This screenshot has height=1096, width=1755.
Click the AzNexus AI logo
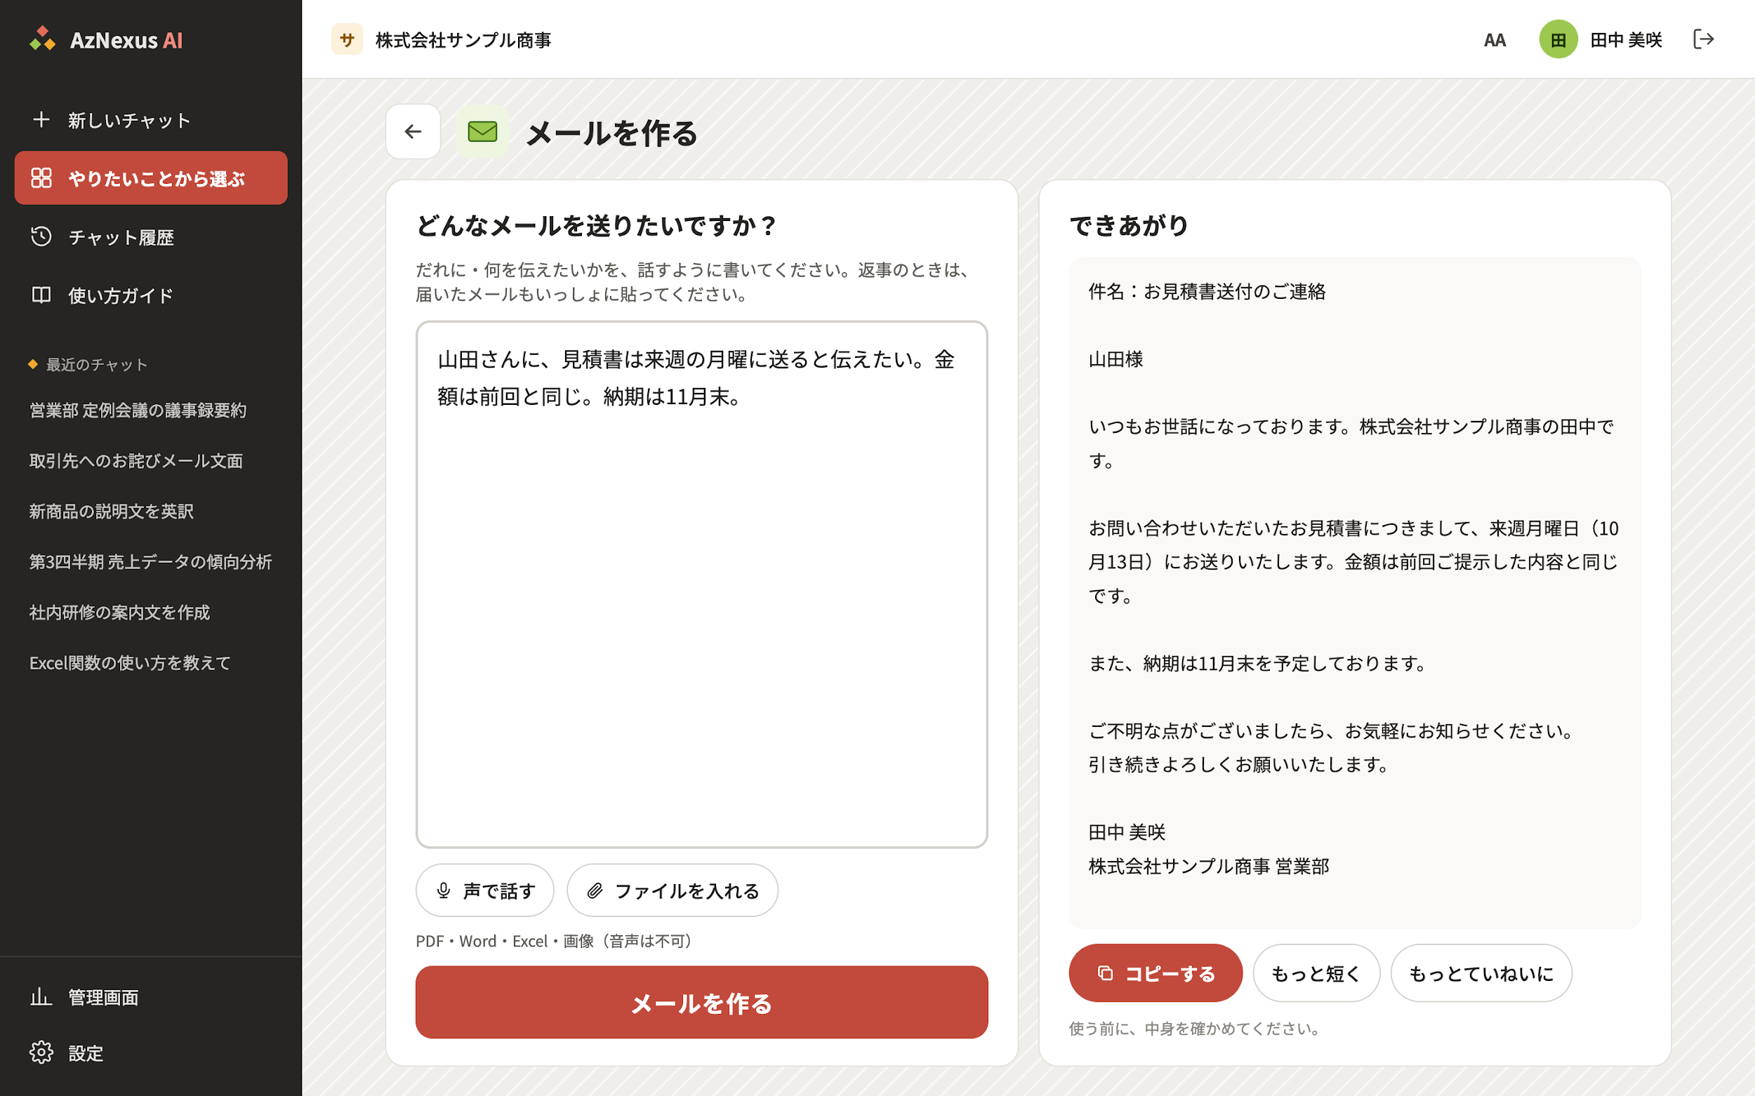106,40
